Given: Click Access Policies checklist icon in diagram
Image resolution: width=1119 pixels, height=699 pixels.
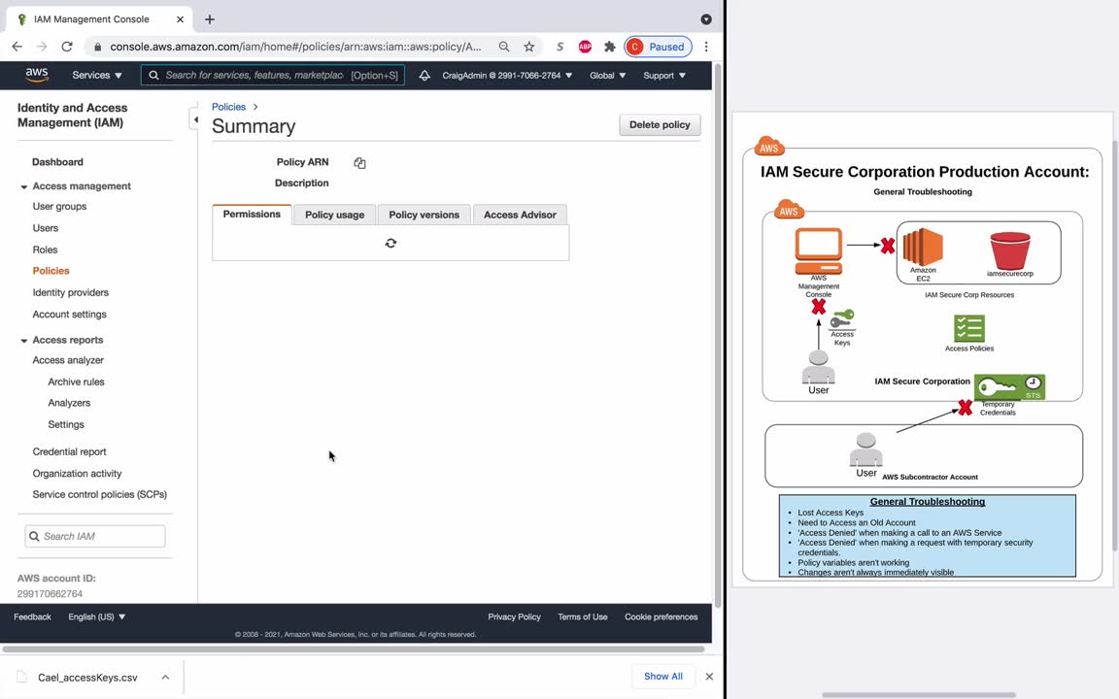Looking at the screenshot, I should pyautogui.click(x=969, y=329).
